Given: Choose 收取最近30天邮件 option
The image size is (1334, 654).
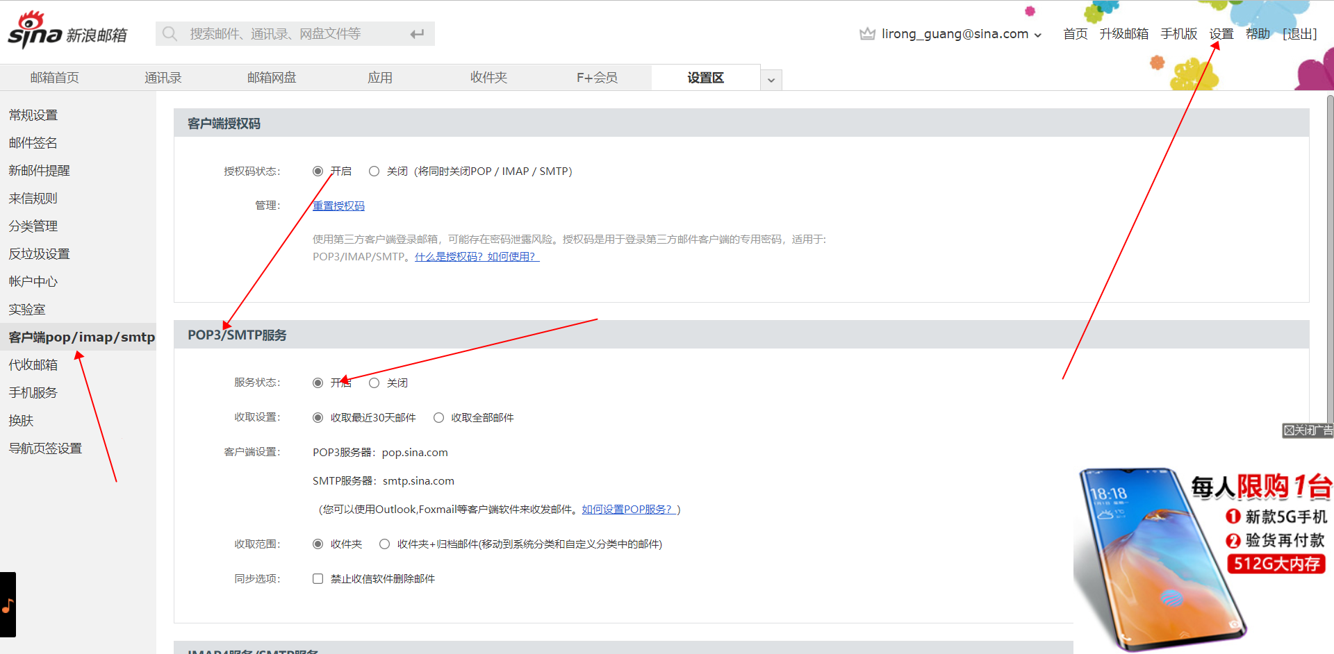Looking at the screenshot, I should [318, 417].
